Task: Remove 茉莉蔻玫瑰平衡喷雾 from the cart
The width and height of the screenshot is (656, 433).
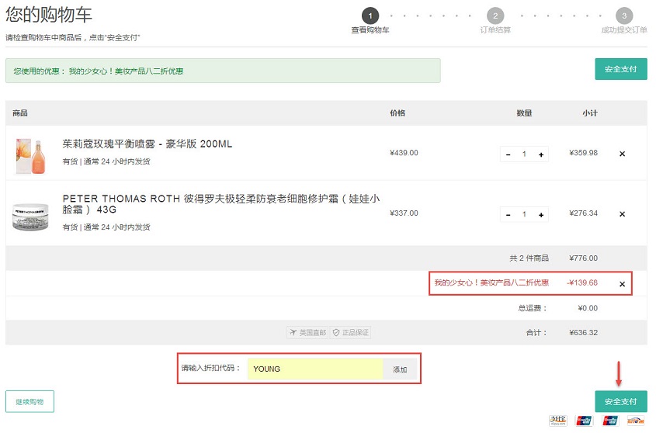Action: (x=622, y=154)
